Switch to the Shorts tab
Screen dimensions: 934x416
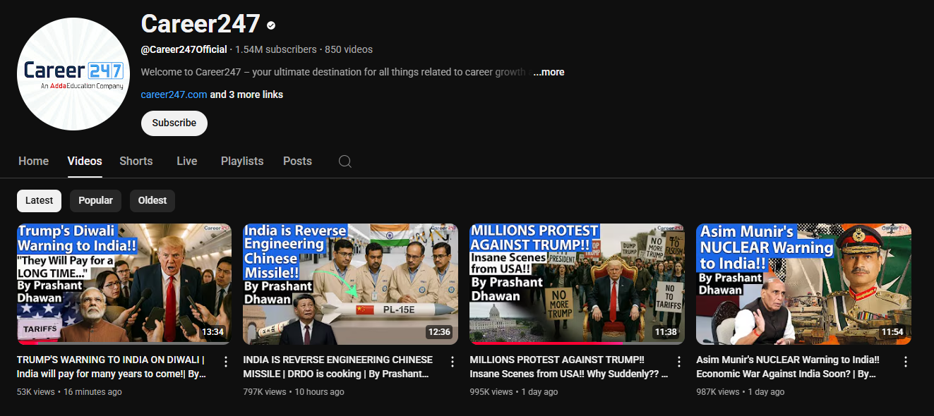click(x=136, y=161)
